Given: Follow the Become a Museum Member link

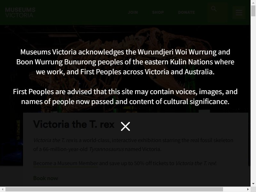Looking at the screenshot, I should pos(66,163).
